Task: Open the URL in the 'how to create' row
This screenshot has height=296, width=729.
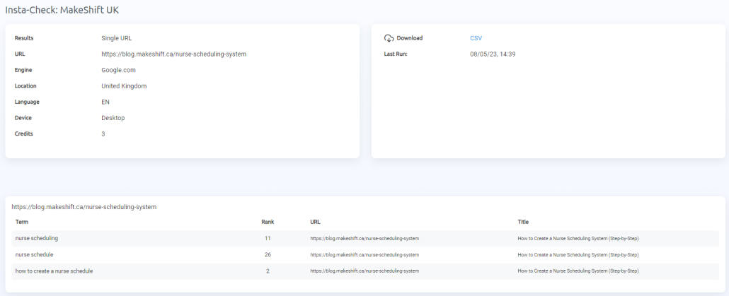Action: (x=364, y=271)
